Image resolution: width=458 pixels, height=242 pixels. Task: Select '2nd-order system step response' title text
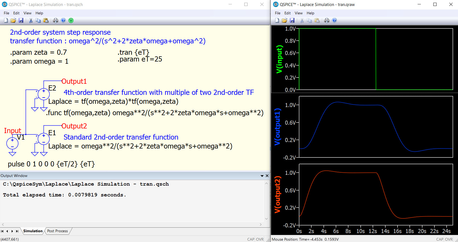click(x=60, y=32)
